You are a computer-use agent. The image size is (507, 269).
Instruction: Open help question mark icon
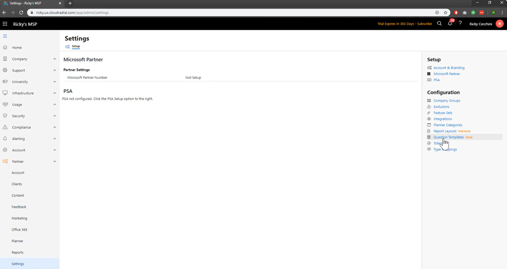coord(460,23)
